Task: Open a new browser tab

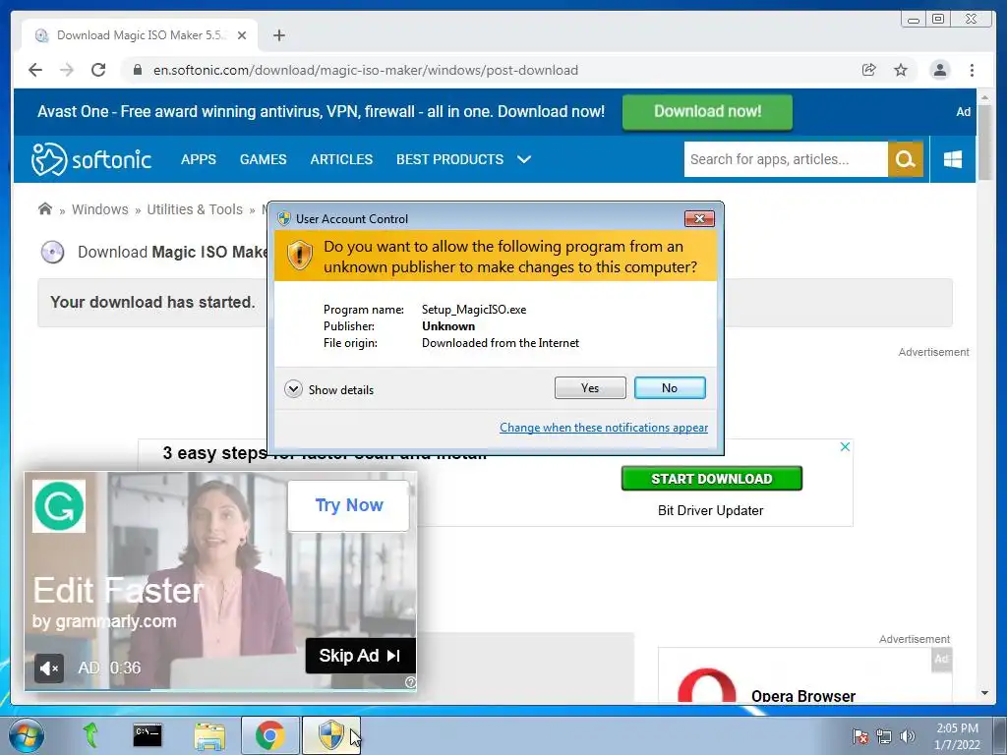Action: click(x=278, y=35)
